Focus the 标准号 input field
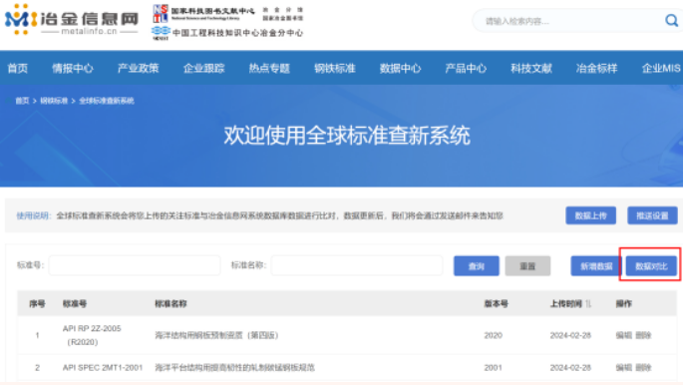The image size is (683, 385). point(135,265)
